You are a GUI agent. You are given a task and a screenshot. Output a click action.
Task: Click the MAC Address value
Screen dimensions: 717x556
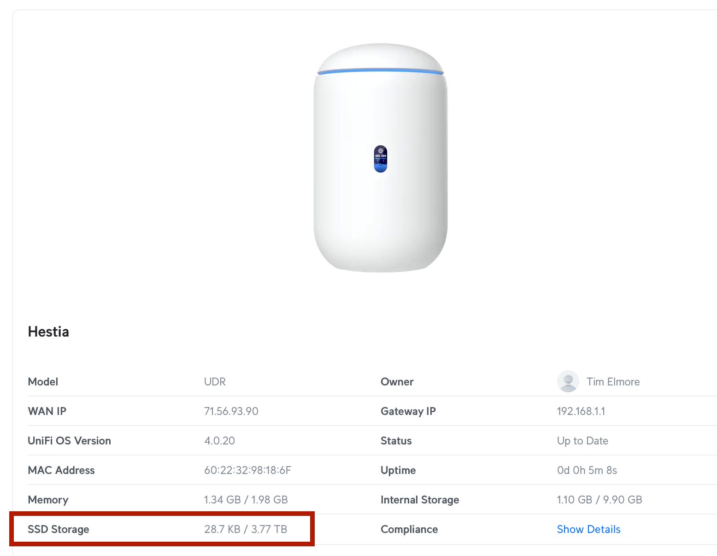pos(248,470)
